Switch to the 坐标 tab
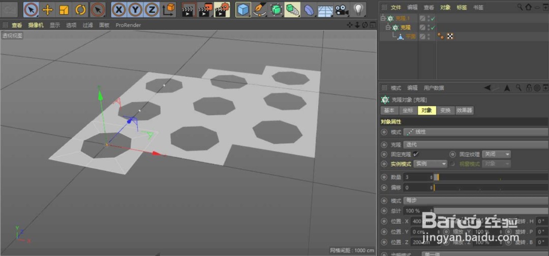 pos(407,111)
